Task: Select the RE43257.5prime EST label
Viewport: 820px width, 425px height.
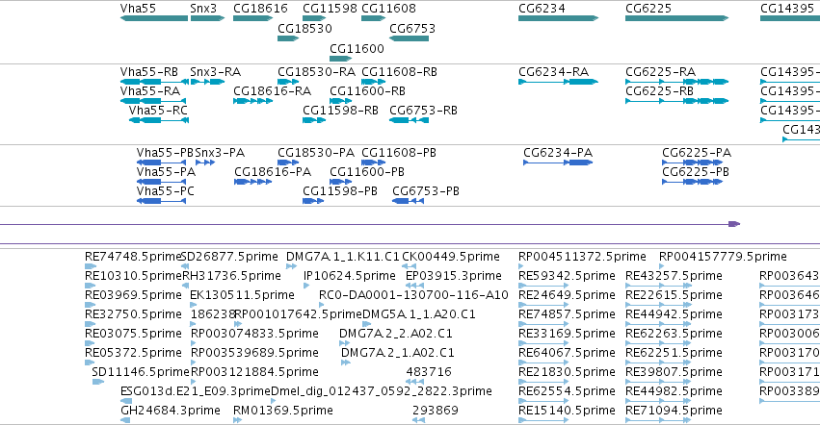Action: click(674, 276)
